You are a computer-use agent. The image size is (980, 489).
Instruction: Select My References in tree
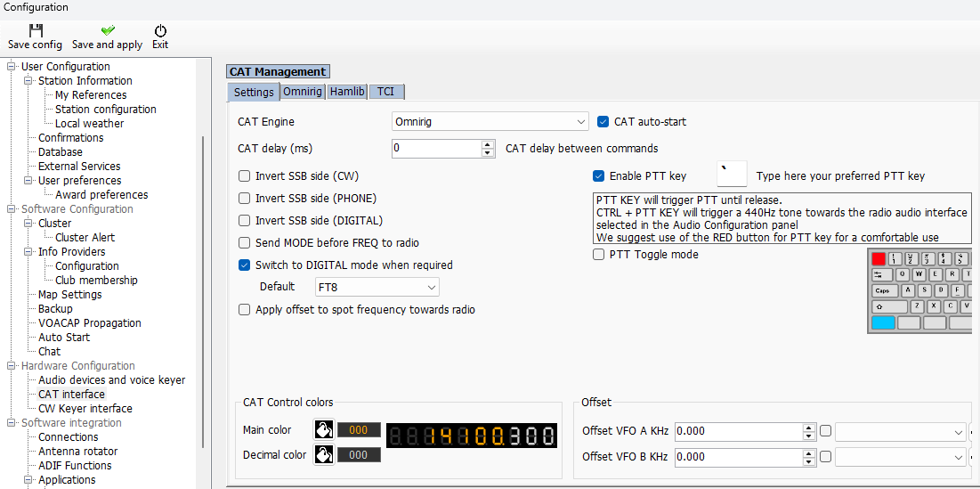pos(91,95)
